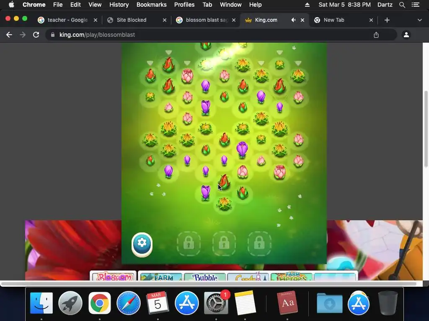Open a new tab with plus button
Screen dimensions: 429x321
pos(387,20)
